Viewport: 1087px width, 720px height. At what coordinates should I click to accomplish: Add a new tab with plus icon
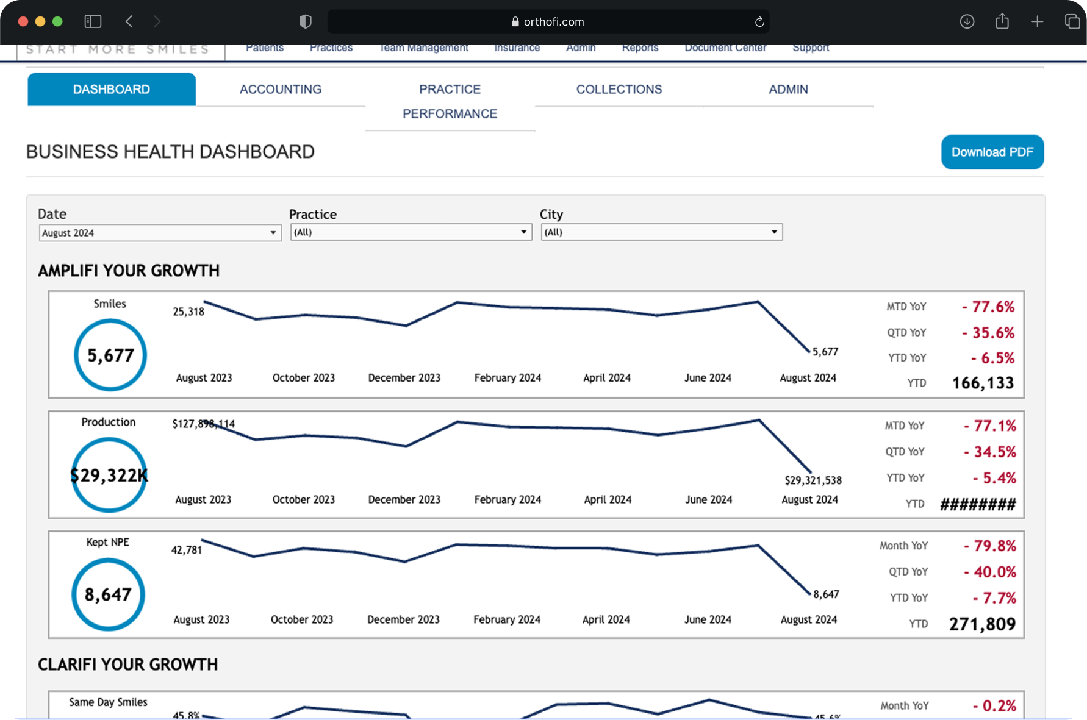(x=1037, y=22)
